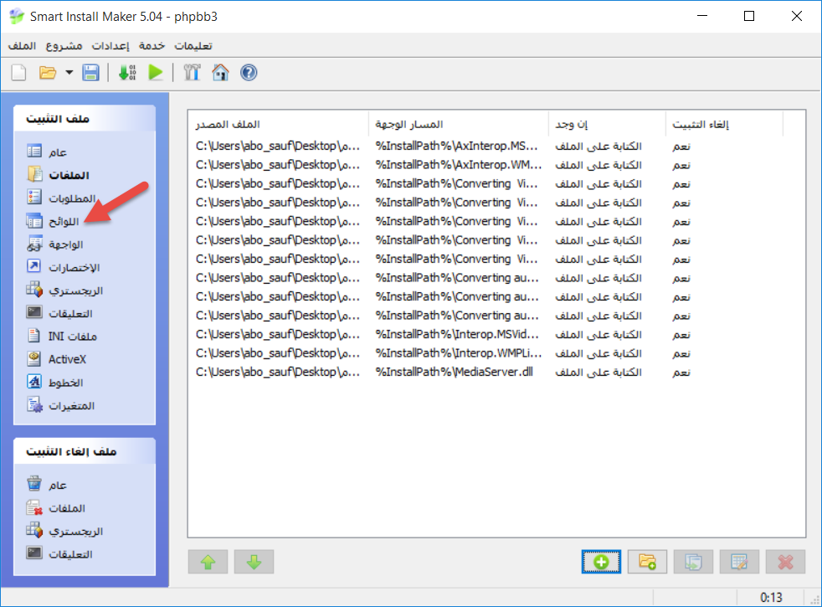Select عام under ملف إلغاء التثبيت
The height and width of the screenshot is (607, 822).
point(47,484)
